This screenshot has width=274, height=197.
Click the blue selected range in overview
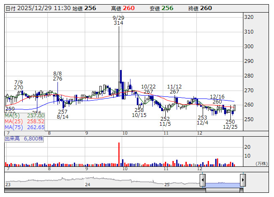tap(222, 184)
